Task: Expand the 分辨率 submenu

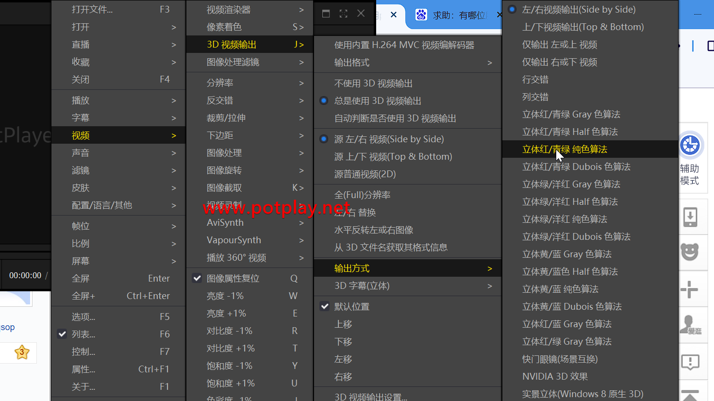Action: (249, 83)
